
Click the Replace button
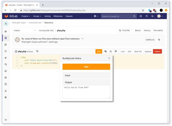pos(148,51)
